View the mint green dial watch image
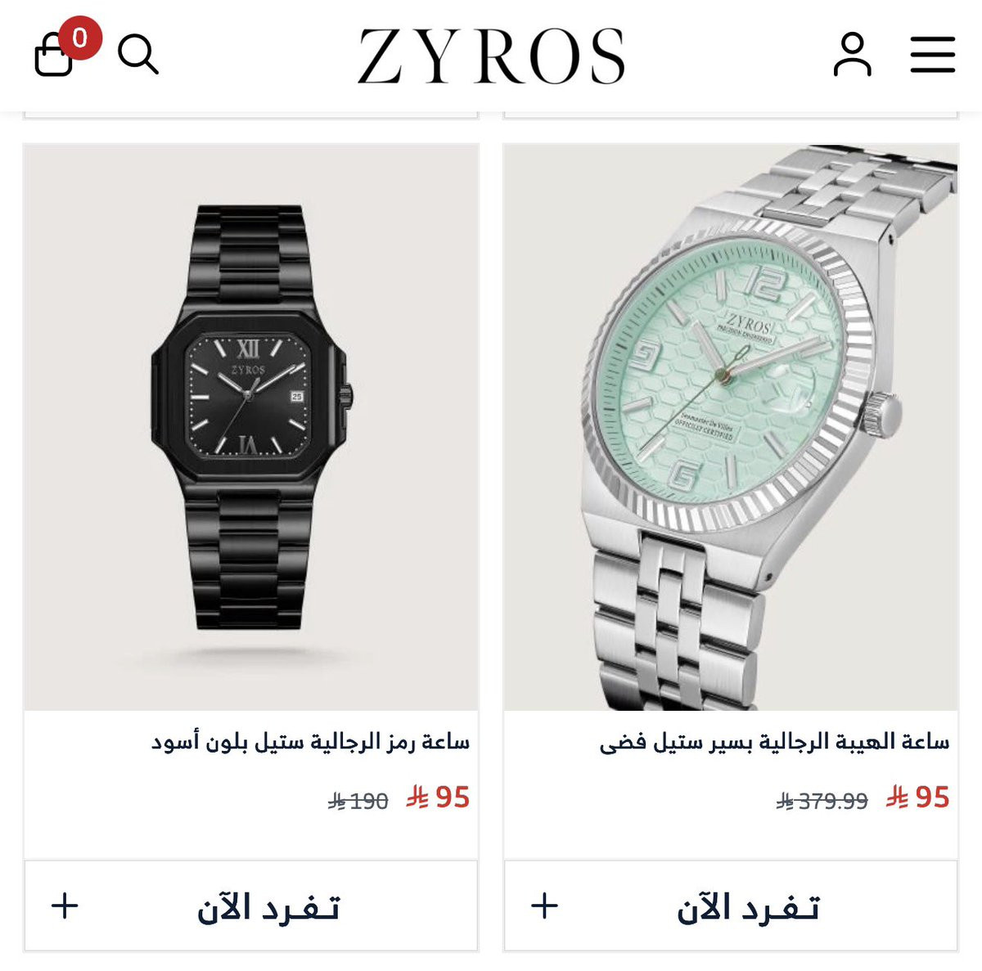Viewport: 982px width, 971px height. click(x=731, y=427)
